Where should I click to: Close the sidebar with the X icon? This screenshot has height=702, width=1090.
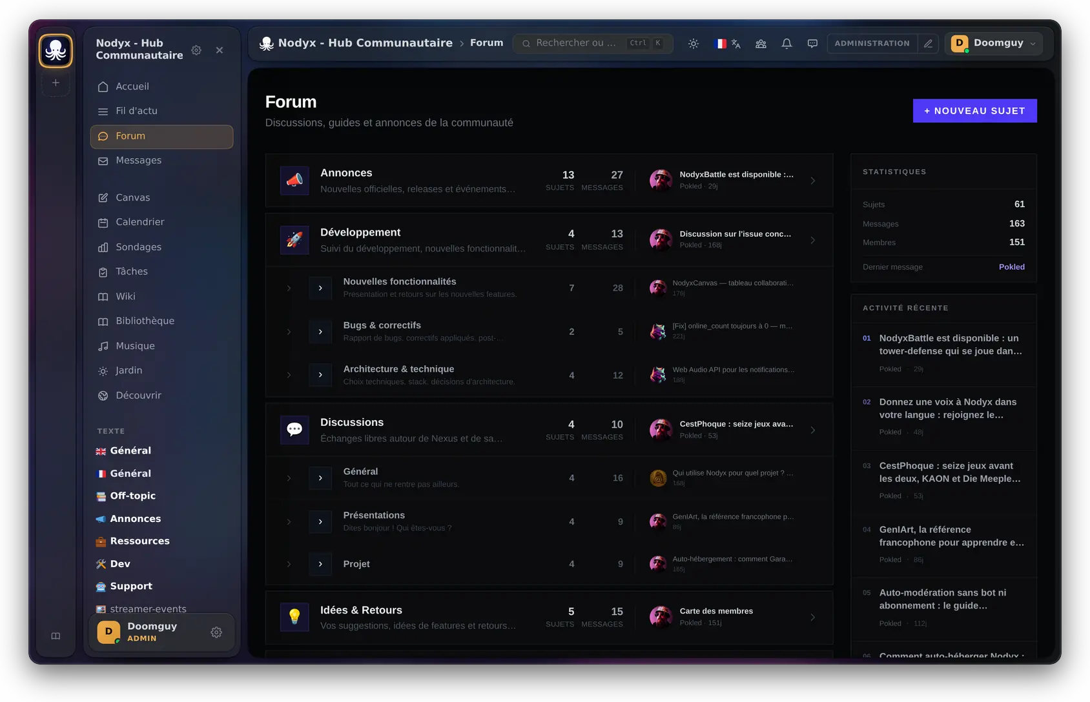[x=220, y=50]
